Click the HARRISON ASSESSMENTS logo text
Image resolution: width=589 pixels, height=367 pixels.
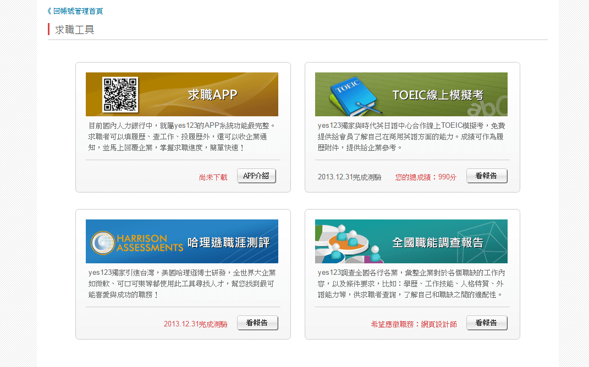[150, 243]
